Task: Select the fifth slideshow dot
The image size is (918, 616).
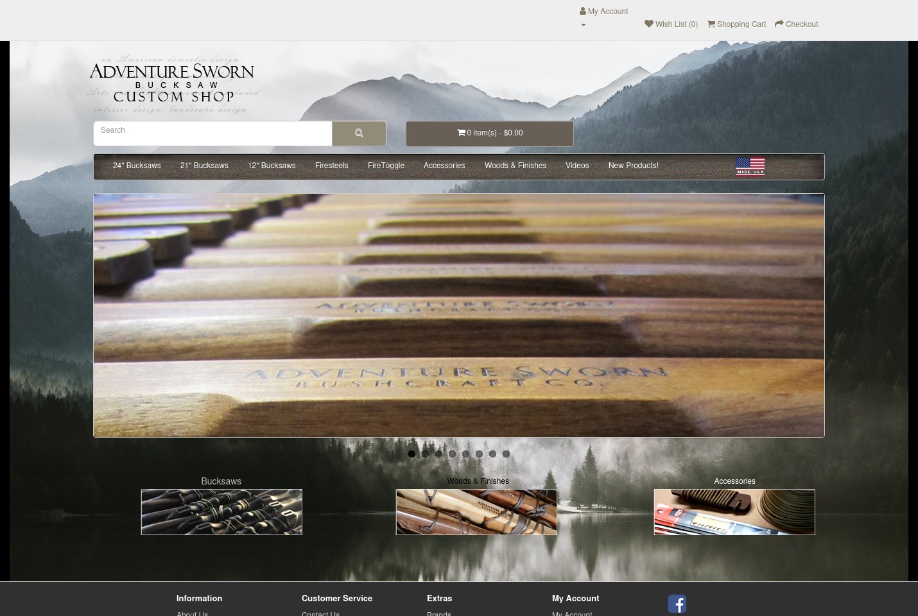Action: click(x=465, y=454)
